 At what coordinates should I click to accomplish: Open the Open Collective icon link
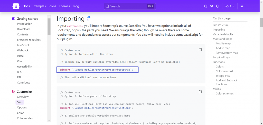point(218,6)
